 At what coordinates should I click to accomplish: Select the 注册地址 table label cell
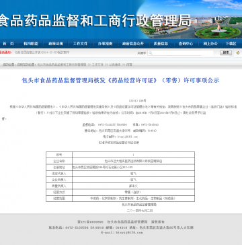(x=59, y=168)
